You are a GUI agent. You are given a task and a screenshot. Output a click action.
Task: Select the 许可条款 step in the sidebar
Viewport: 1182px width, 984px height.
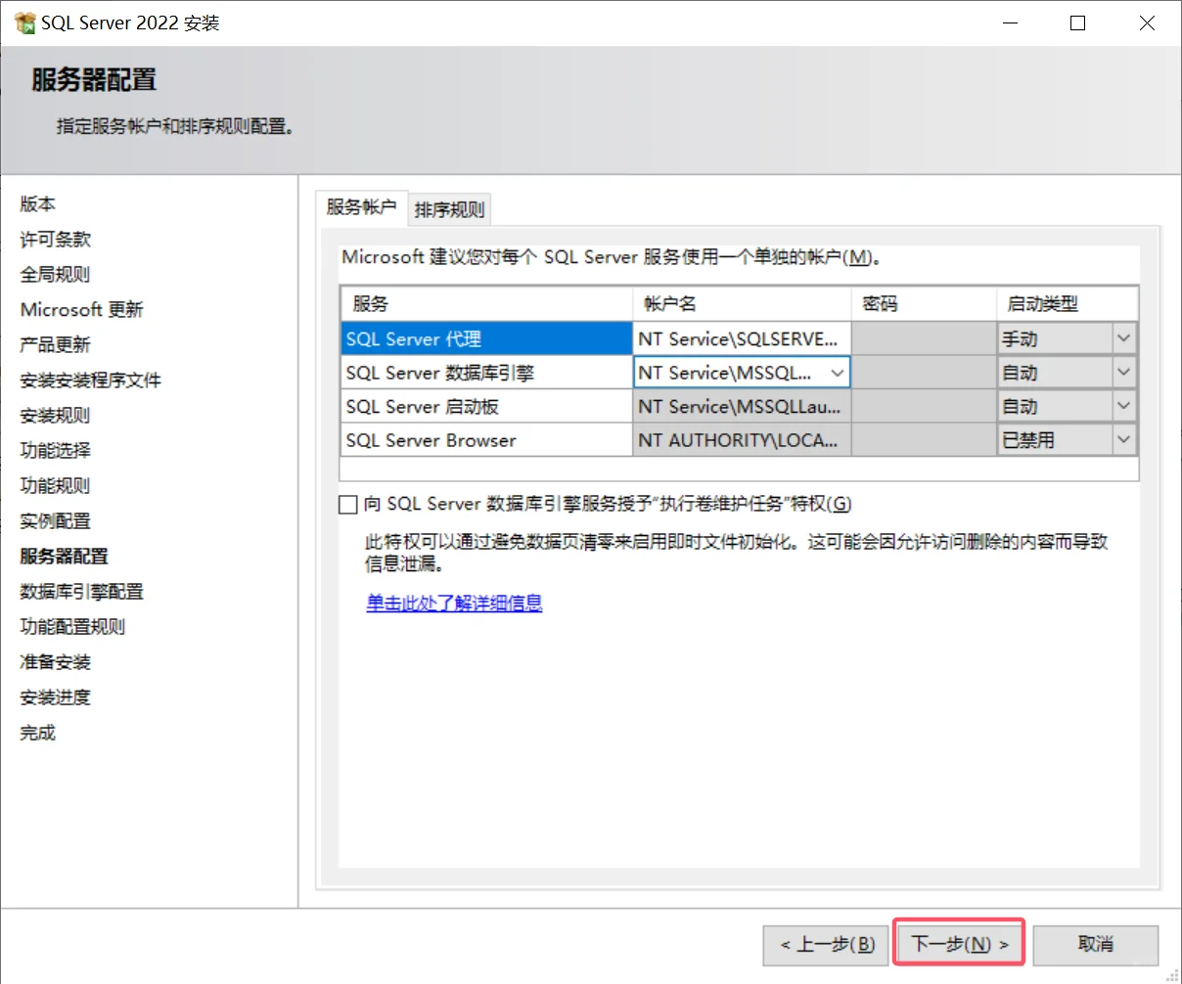[54, 239]
